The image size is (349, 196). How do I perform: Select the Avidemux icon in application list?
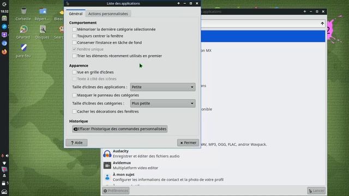[107, 166]
